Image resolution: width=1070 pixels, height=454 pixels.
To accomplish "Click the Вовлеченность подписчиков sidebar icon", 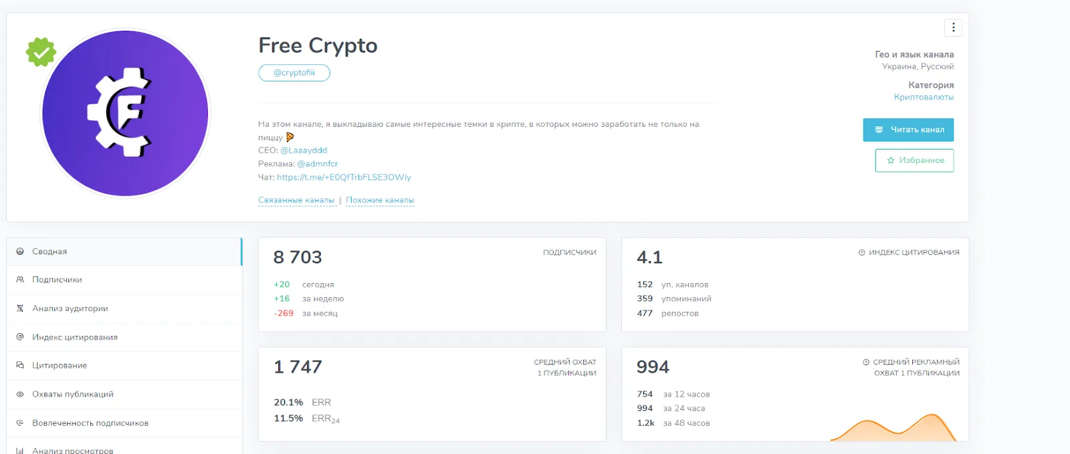I will pos(20,423).
